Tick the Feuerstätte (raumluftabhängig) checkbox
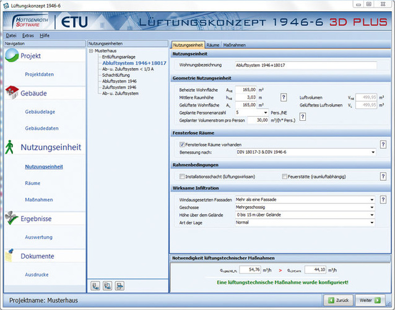 [284, 177]
